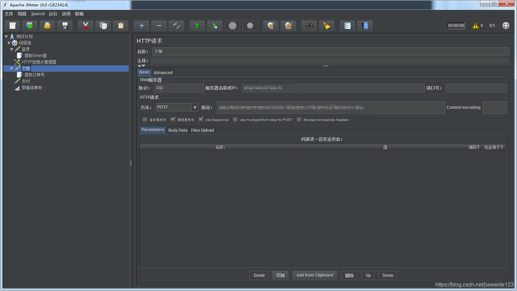Click the 服务器名称或IP input field
The height and width of the screenshot is (291, 517).
click(333, 88)
